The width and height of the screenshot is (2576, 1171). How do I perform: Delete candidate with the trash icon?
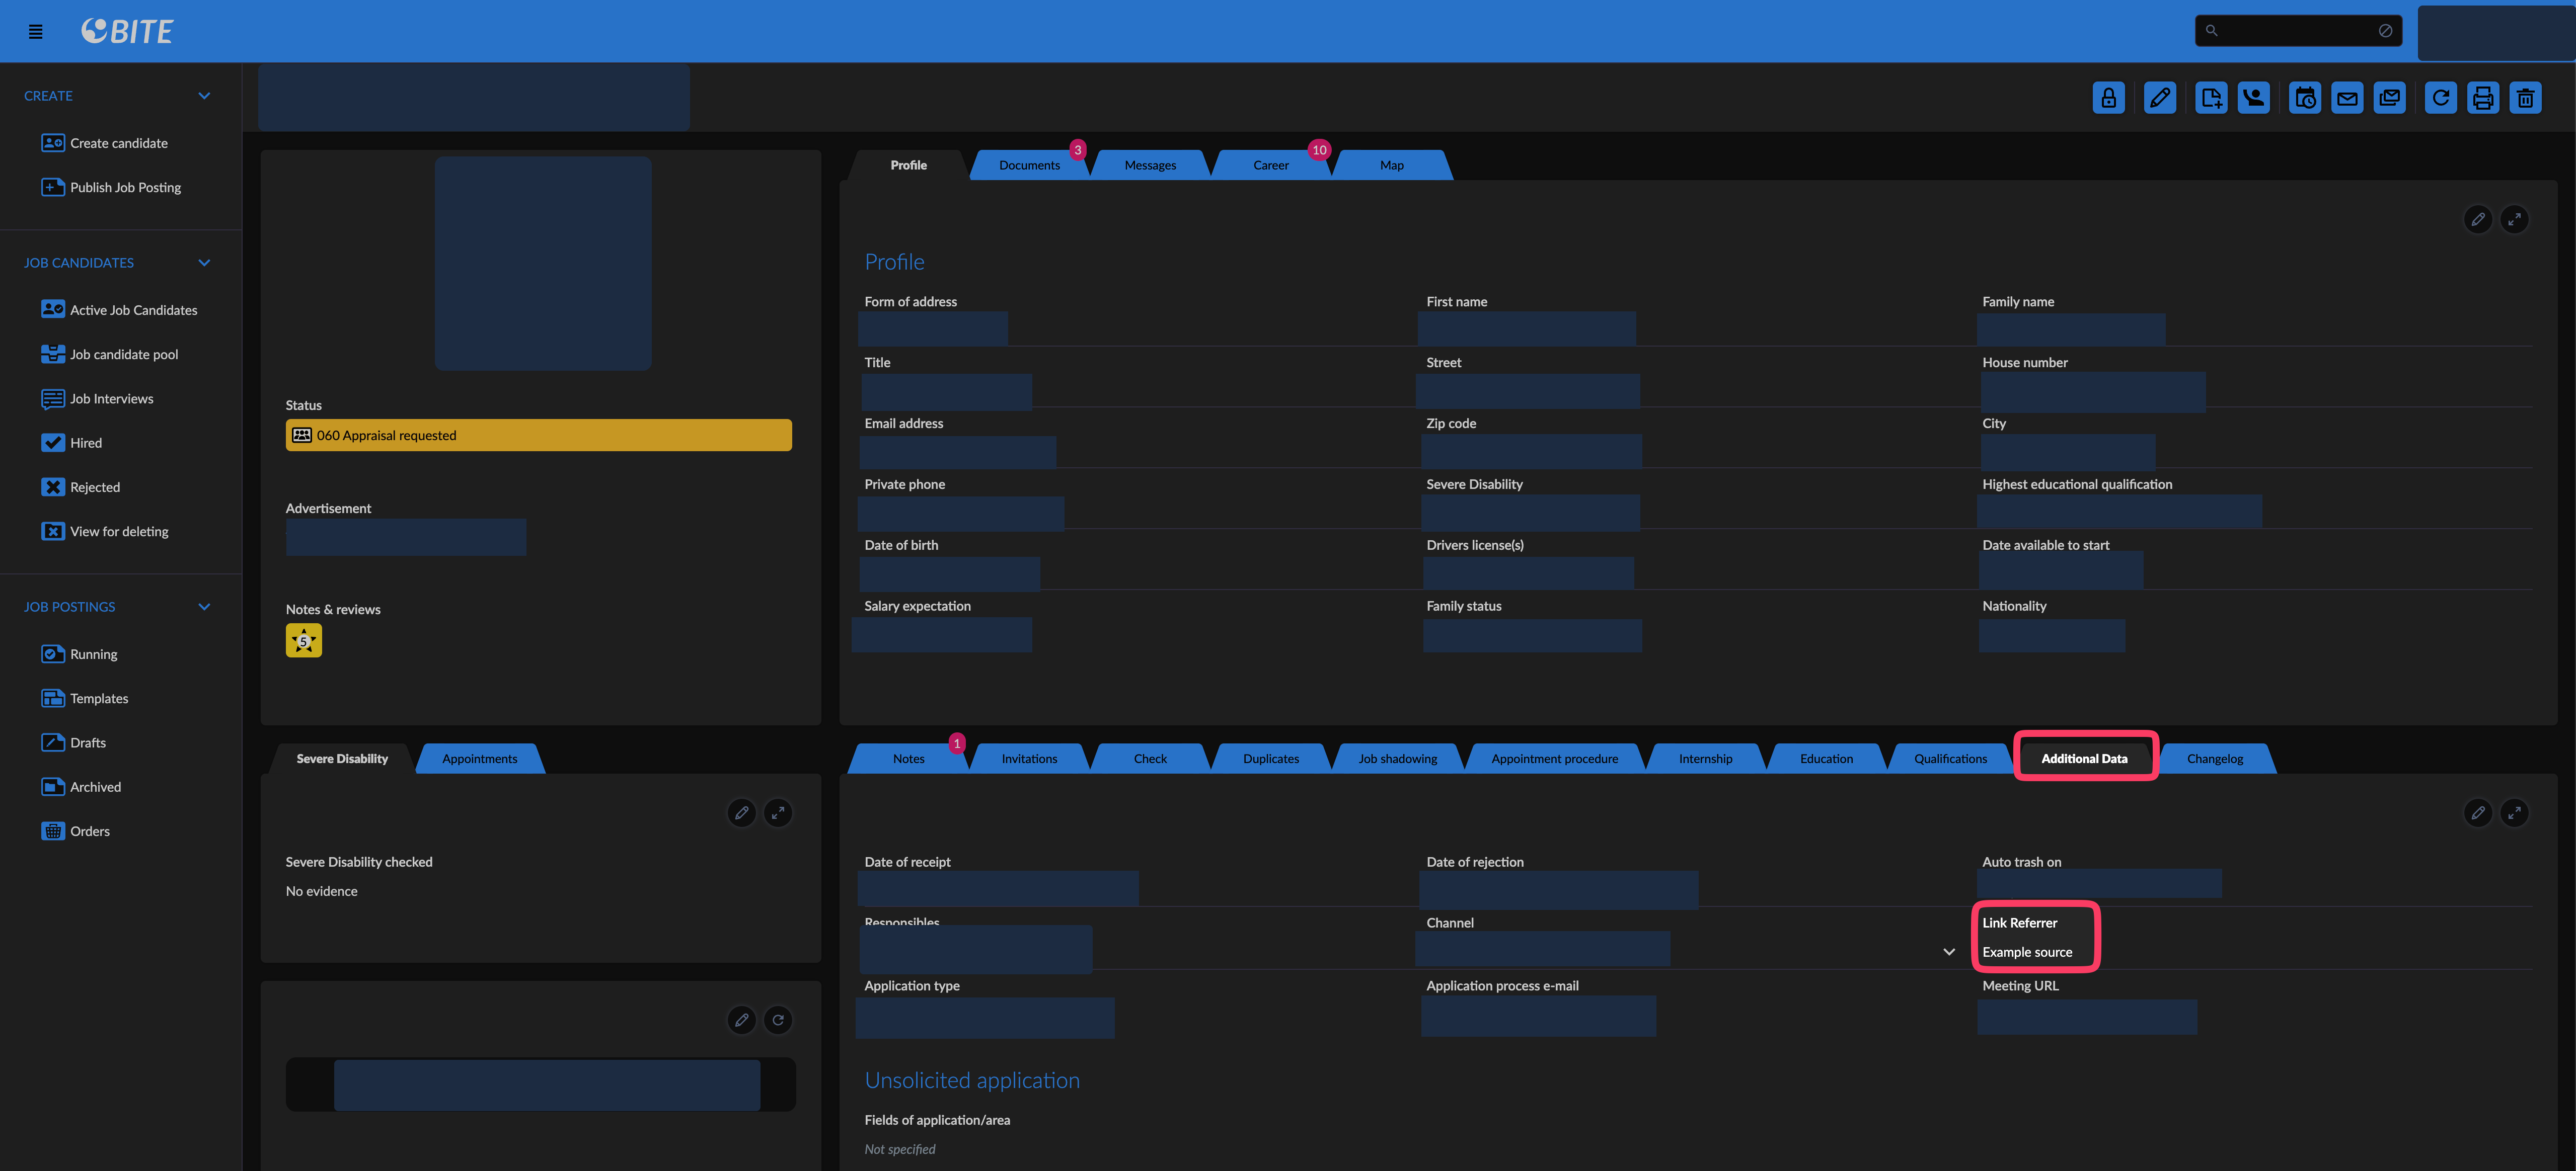coord(2525,98)
